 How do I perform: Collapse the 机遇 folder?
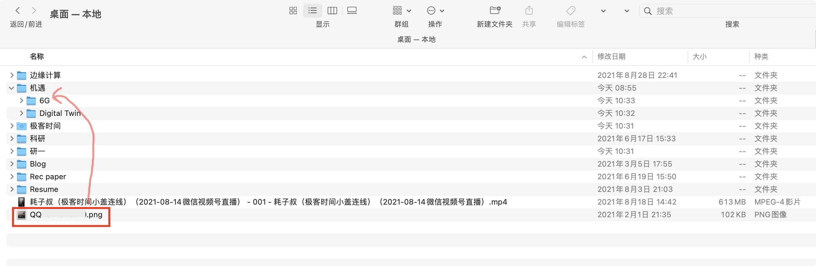coord(12,88)
